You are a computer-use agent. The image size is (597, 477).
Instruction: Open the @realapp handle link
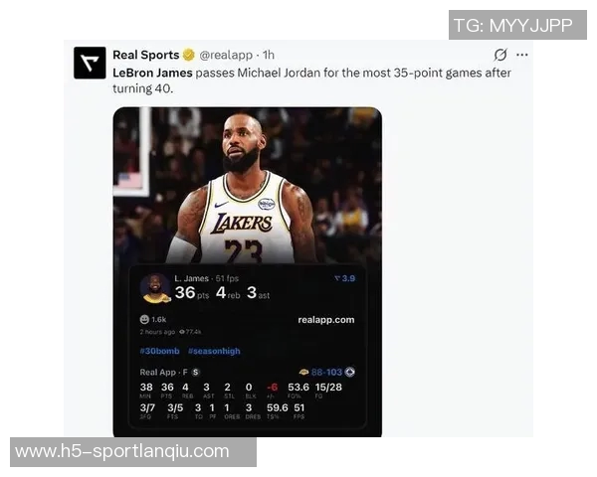(x=226, y=56)
